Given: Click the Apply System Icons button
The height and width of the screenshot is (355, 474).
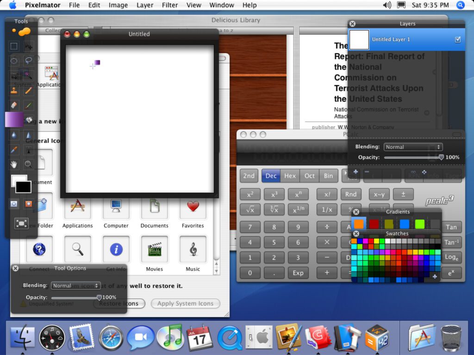Looking at the screenshot, I should tap(185, 304).
